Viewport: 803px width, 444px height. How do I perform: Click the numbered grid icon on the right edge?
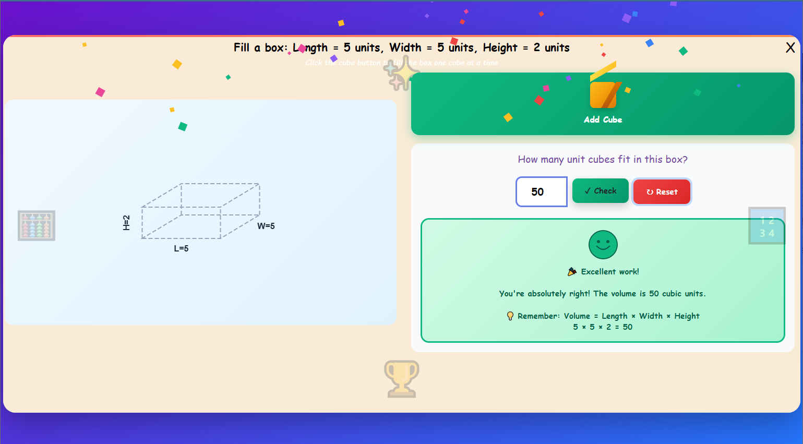766,225
